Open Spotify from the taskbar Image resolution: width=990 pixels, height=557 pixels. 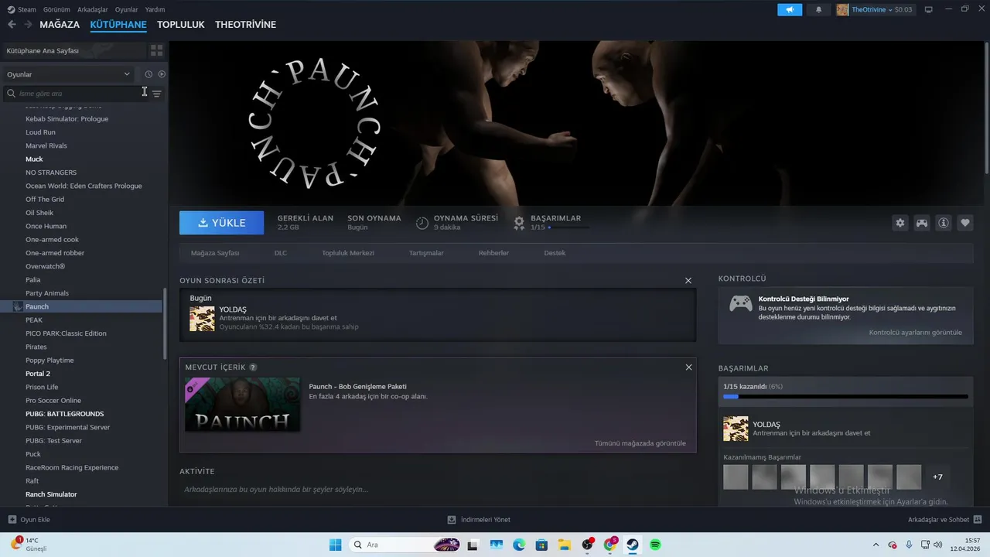[655, 545]
